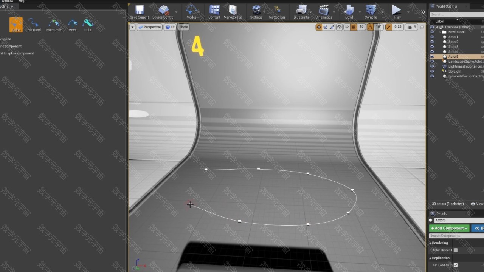Viewport: 484px width, 272px height.
Task: Open the Utils tool
Action: click(88, 25)
